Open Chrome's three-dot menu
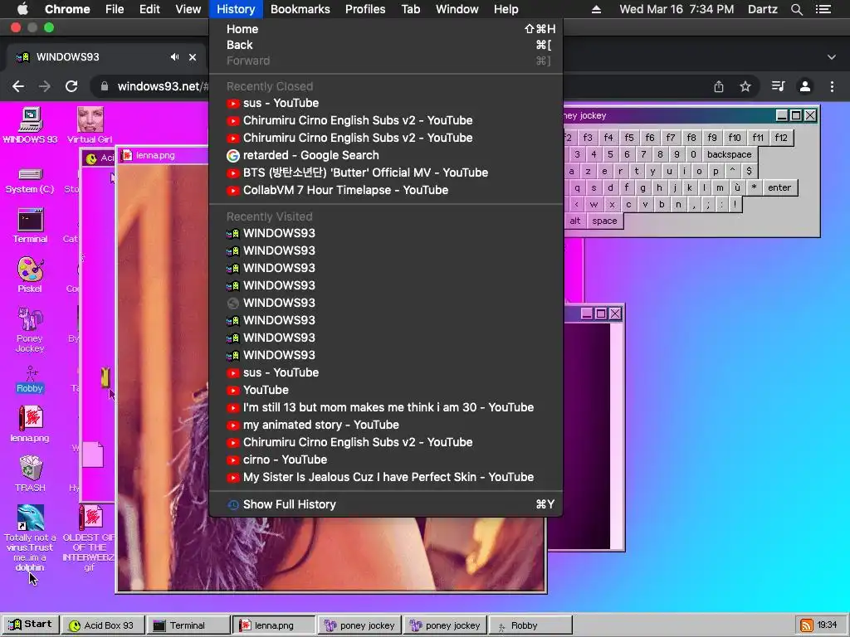850x637 pixels. (832, 86)
